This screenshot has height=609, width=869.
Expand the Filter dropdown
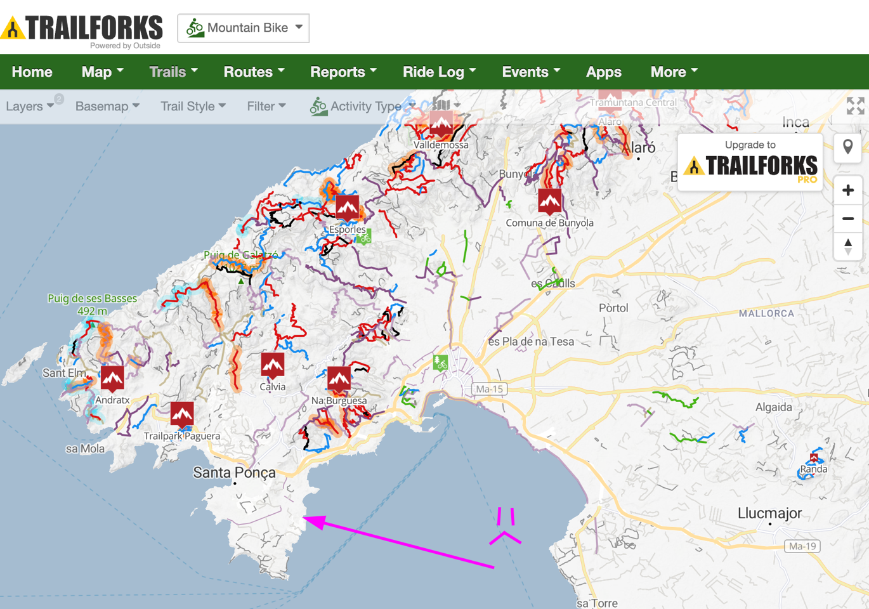(x=266, y=106)
